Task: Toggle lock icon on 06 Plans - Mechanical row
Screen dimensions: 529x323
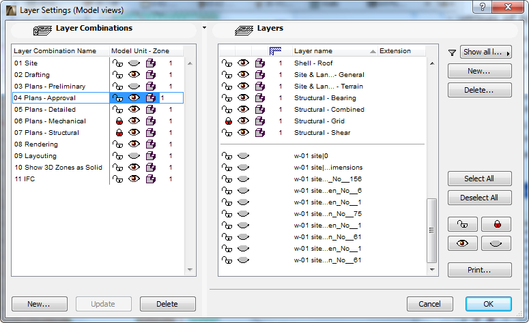Action: tap(119, 121)
